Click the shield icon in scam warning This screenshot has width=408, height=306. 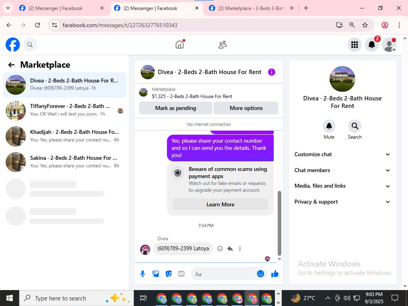(178, 173)
